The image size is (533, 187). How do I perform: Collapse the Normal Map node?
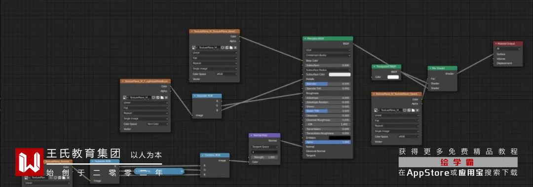251,135
